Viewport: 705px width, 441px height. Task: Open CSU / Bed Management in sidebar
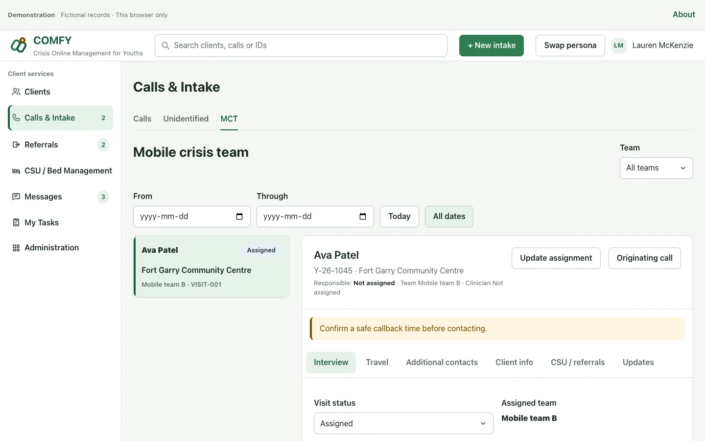[x=60, y=171]
